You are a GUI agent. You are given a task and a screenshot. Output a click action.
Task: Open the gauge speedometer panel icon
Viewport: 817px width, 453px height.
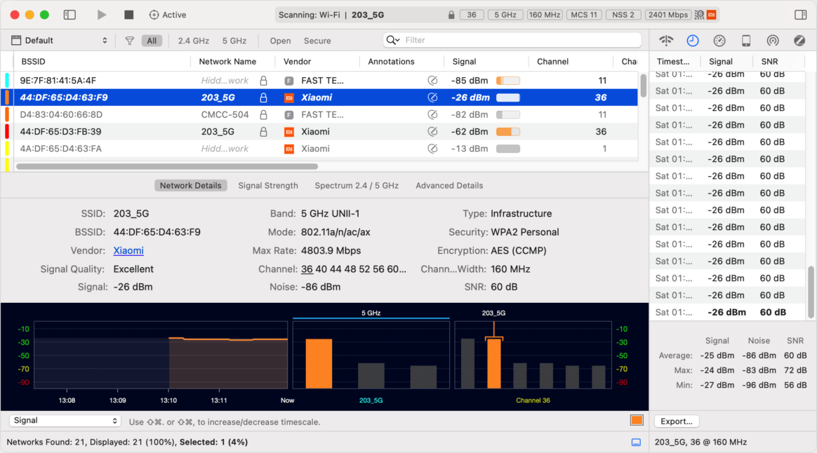point(719,40)
